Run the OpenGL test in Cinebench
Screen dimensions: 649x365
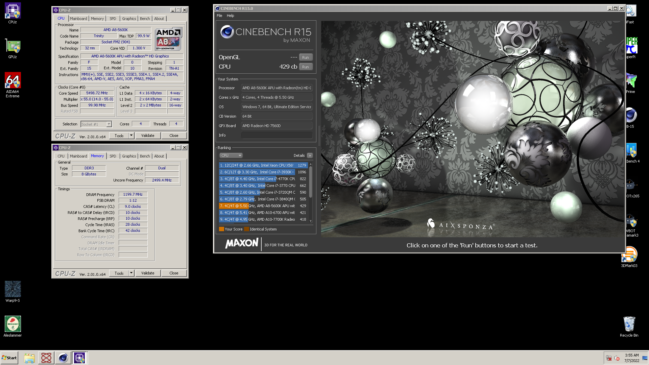pos(306,57)
